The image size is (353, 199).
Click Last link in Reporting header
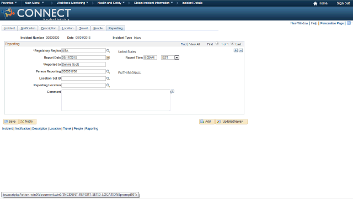238,44
